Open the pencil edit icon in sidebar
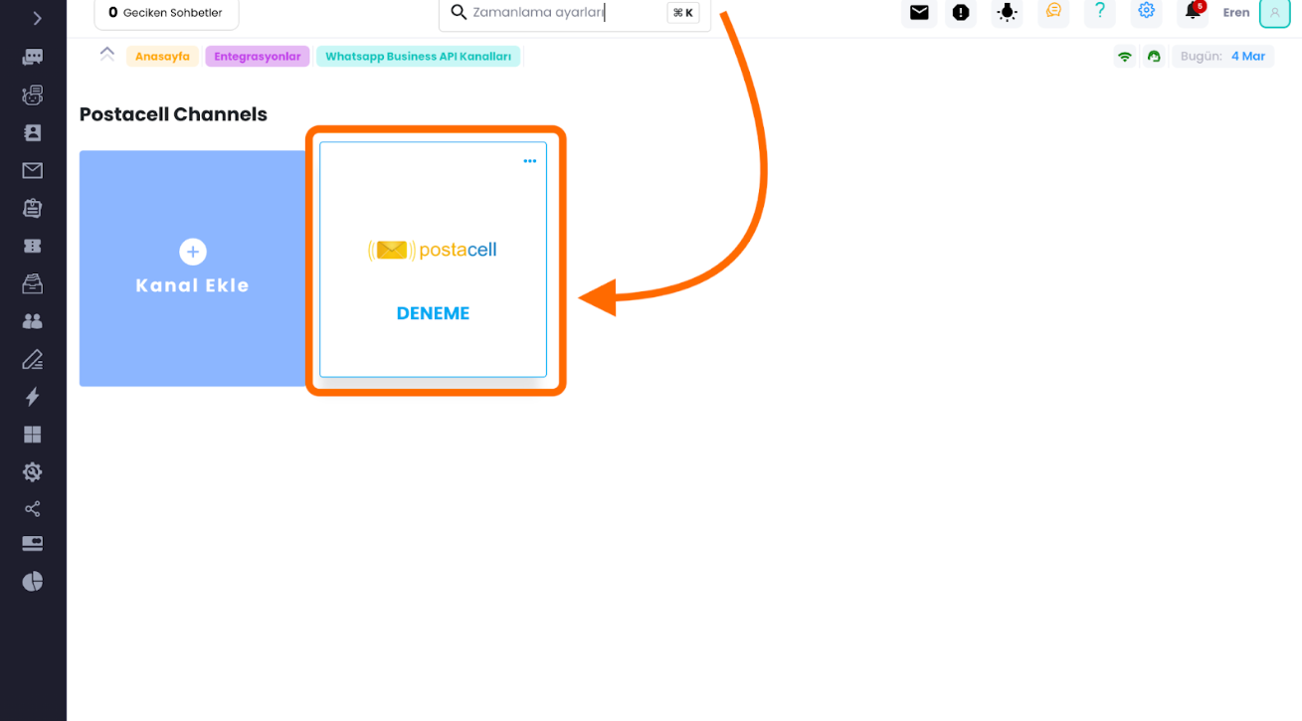The height and width of the screenshot is (721, 1302). coord(33,359)
